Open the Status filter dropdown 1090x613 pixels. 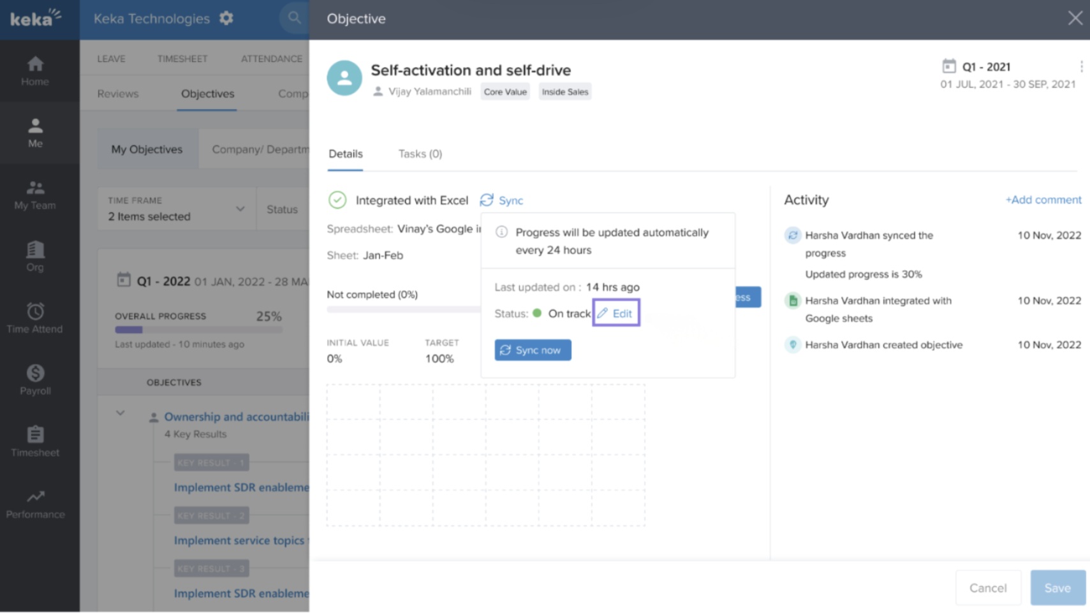coord(282,209)
